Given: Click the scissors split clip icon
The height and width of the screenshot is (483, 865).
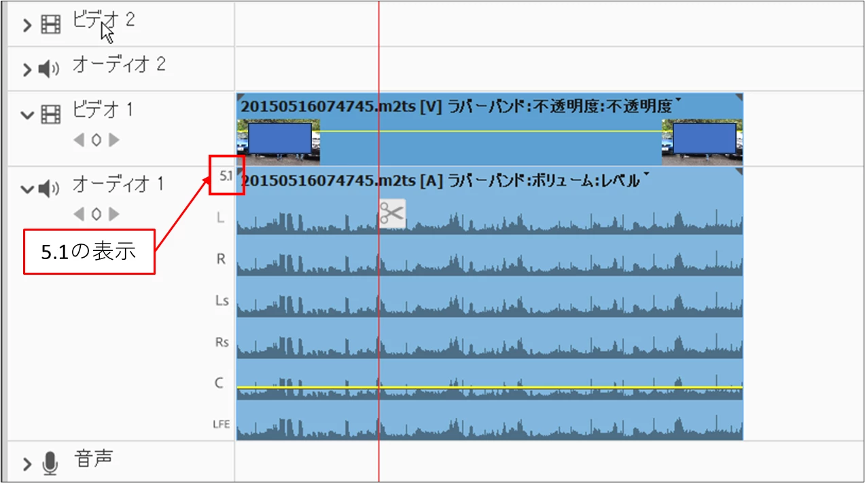Looking at the screenshot, I should [392, 214].
